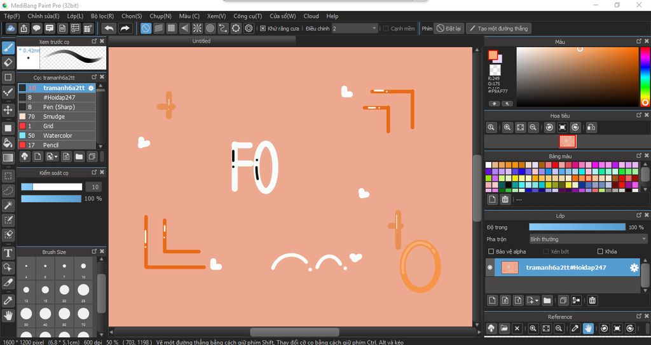Click the vertical hue strip
The image size is (651, 345).
click(645, 76)
